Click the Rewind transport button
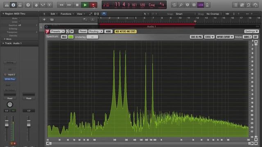Screen dimensions: 262x147 tap(61, 5)
